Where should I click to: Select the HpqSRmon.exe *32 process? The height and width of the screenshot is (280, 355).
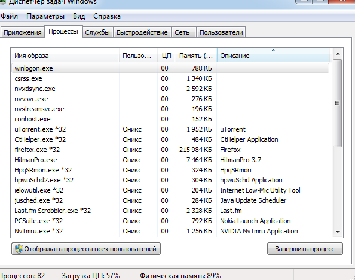coord(170,170)
